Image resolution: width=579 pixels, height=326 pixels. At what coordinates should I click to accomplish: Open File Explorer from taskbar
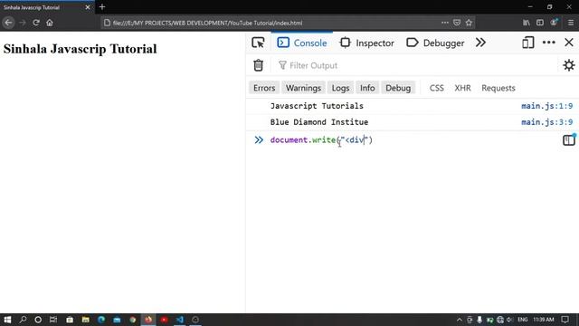pos(86,320)
